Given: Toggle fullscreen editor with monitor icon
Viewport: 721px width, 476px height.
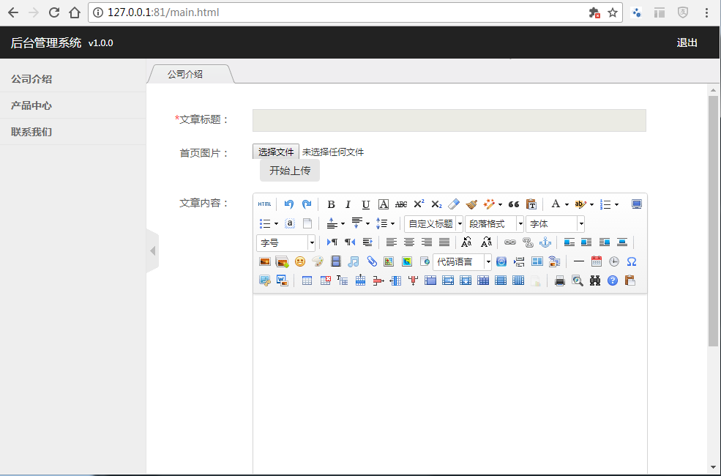Looking at the screenshot, I should (x=636, y=204).
